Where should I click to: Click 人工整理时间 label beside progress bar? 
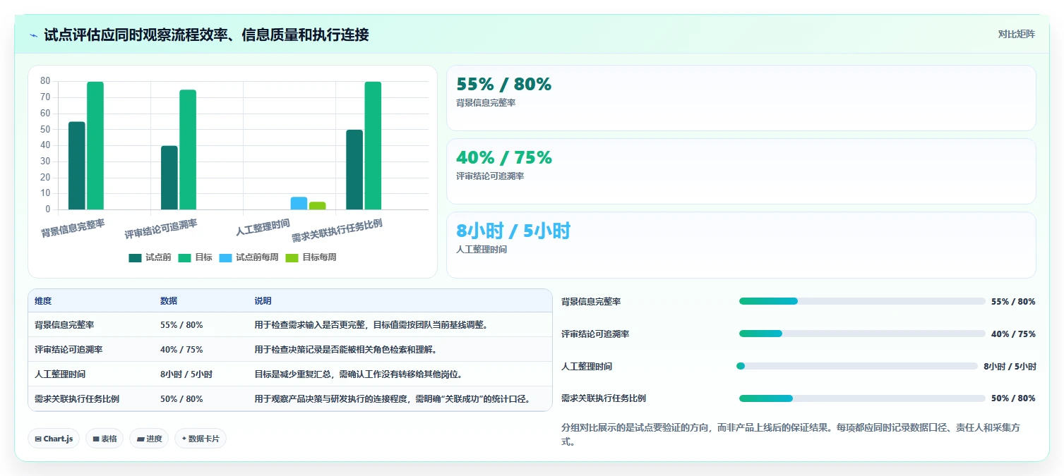[x=587, y=366]
